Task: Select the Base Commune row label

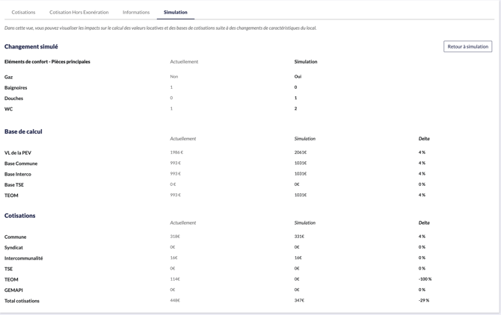Action: (21, 163)
